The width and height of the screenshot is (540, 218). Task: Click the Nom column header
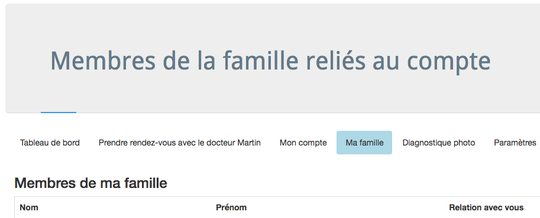(29, 207)
